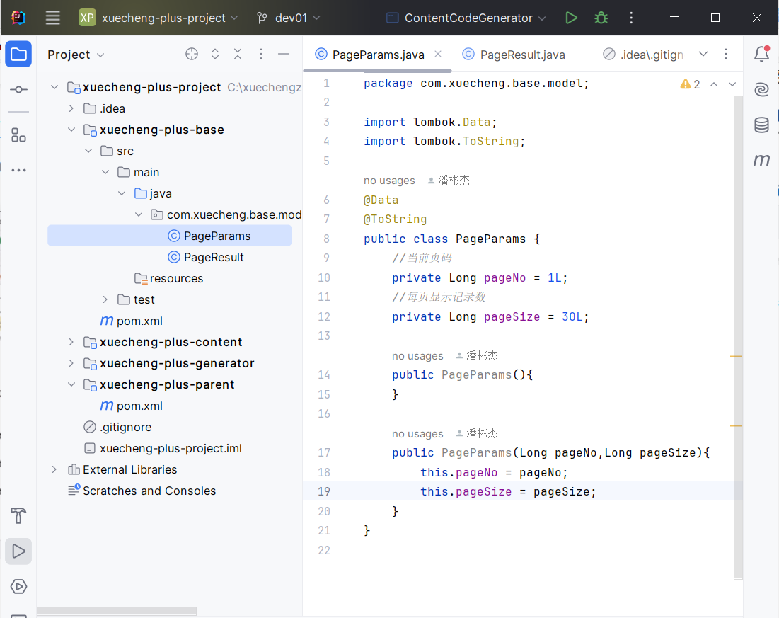Go to next highlighted problem

(x=732, y=84)
